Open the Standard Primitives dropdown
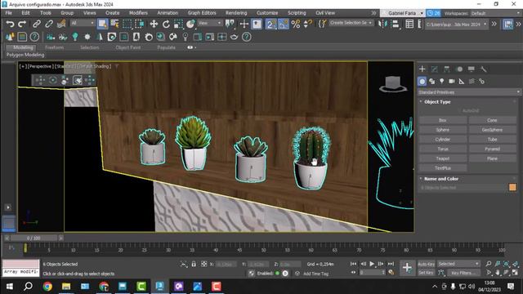This screenshot has width=523, height=294. click(x=469, y=92)
